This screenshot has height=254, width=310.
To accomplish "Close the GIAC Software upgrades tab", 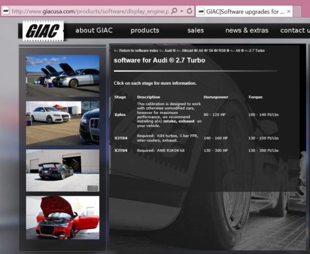I will coord(289,11).
